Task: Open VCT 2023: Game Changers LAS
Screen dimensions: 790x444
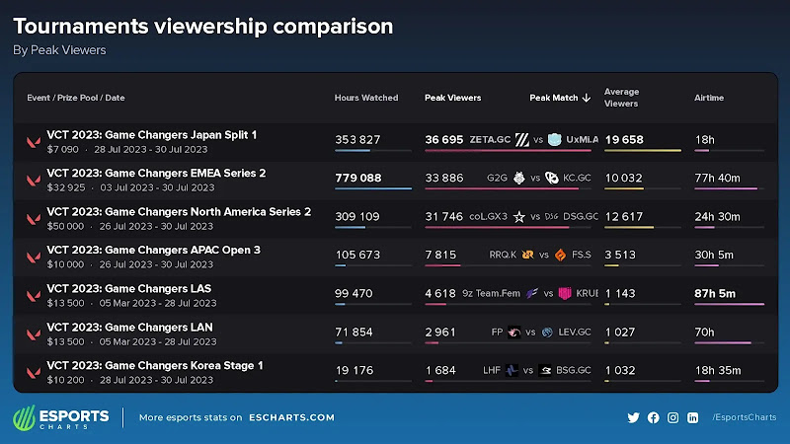Action: coord(129,289)
